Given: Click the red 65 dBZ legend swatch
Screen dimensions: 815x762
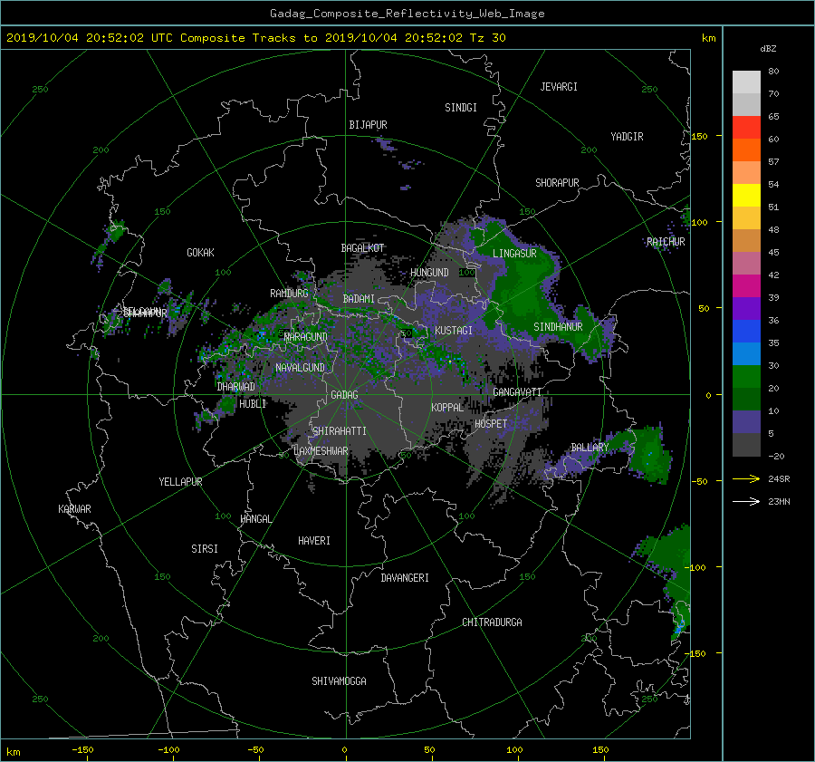Looking at the screenshot, I should [x=746, y=128].
